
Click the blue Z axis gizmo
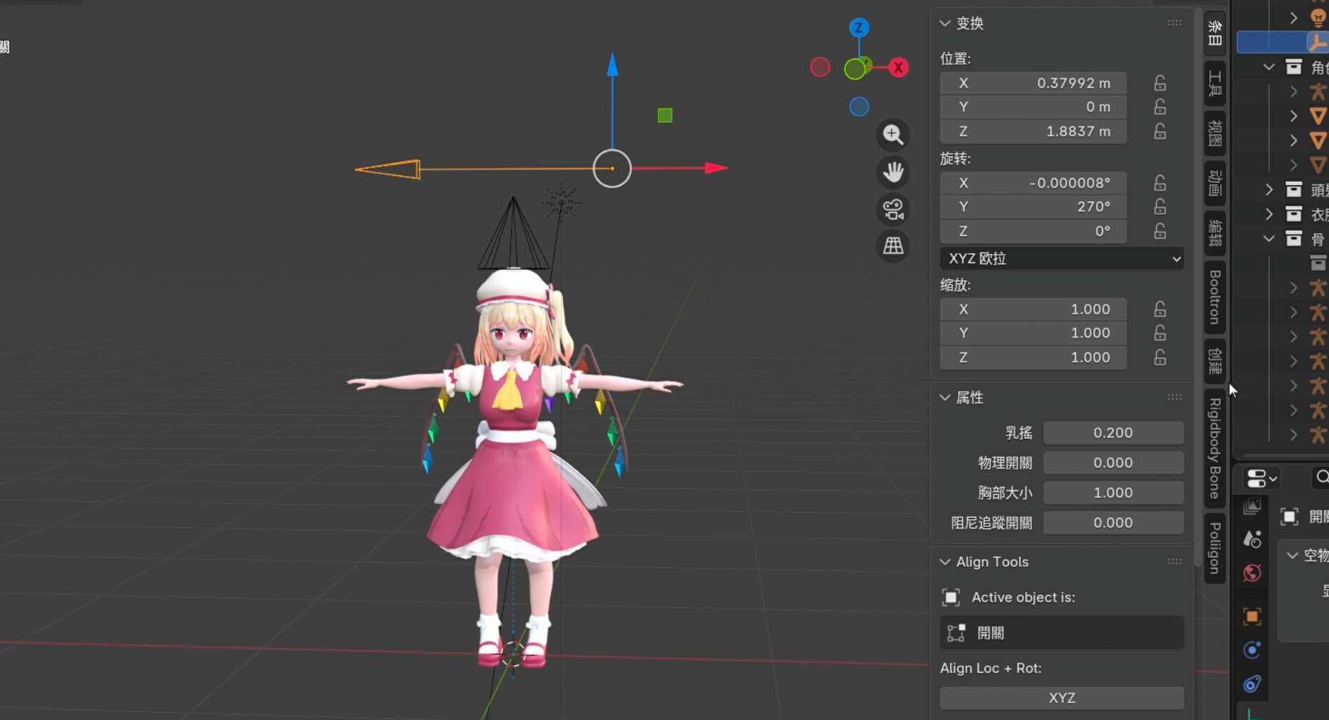[x=859, y=28]
